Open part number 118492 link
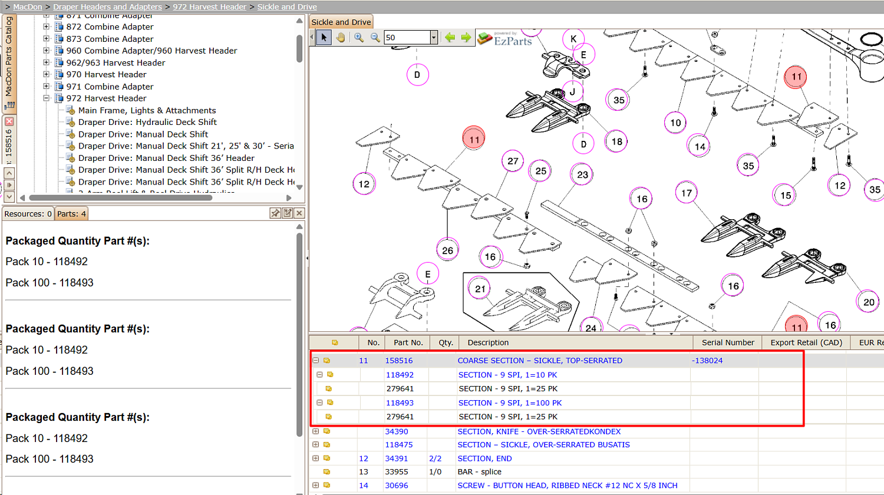The height and width of the screenshot is (495, 884). point(400,375)
